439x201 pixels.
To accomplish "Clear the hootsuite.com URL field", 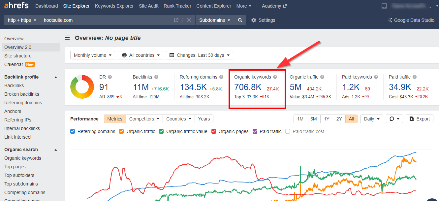I will coord(189,20).
